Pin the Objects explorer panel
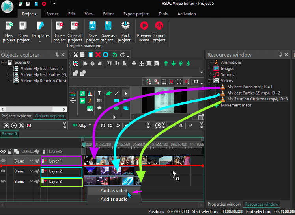 pyautogui.click(x=57, y=54)
